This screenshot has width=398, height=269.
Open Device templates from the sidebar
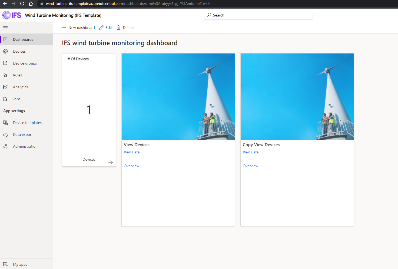pos(5,123)
